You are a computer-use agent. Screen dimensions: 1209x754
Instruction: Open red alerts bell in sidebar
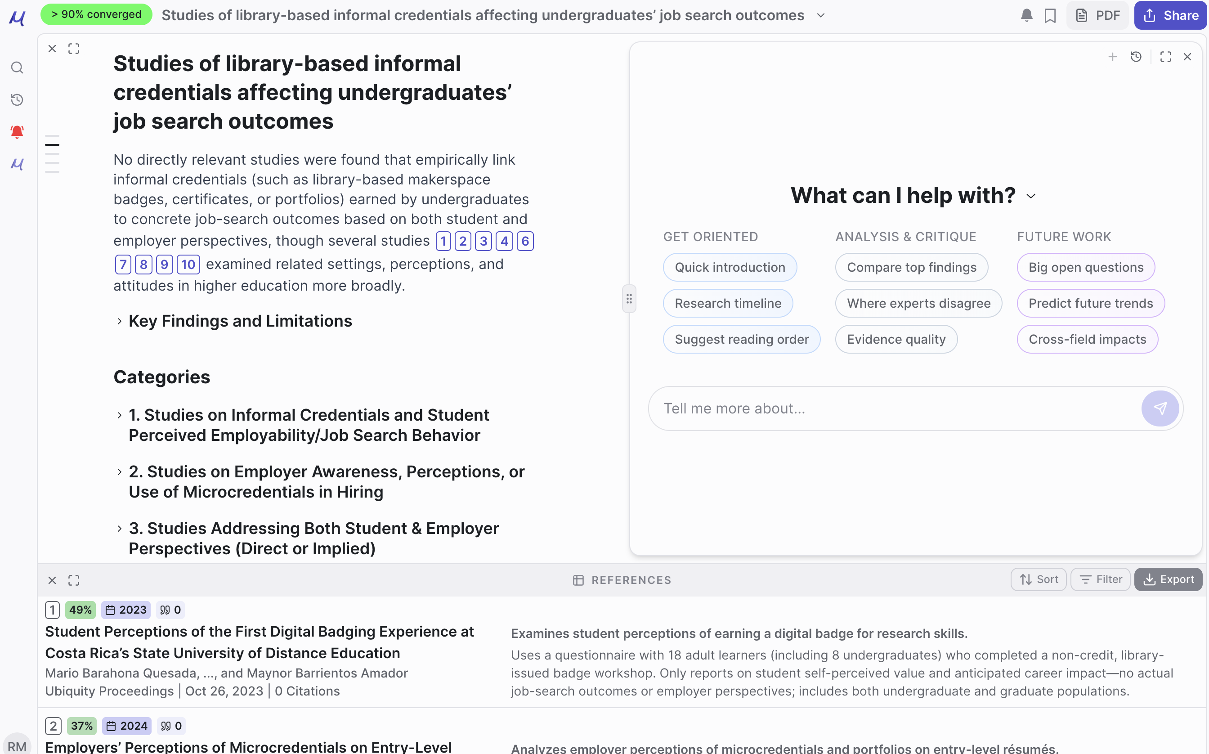tap(17, 132)
